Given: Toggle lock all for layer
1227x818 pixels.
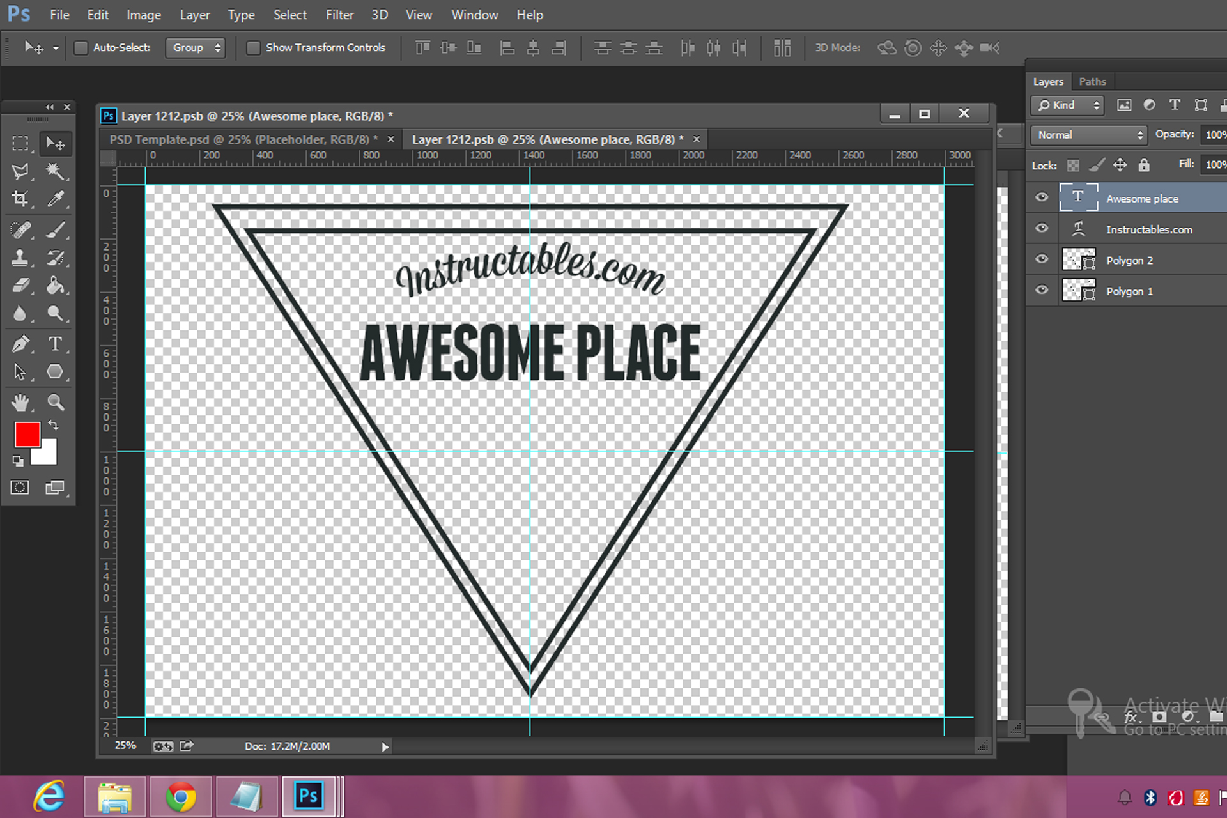Looking at the screenshot, I should [x=1144, y=166].
